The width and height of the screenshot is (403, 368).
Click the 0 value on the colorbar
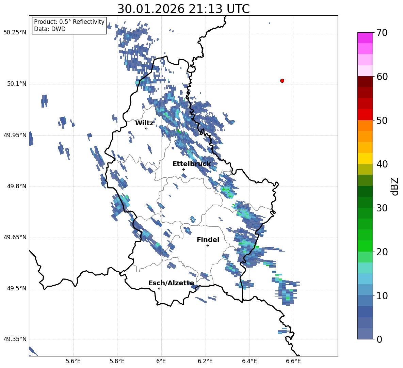pos(379,339)
